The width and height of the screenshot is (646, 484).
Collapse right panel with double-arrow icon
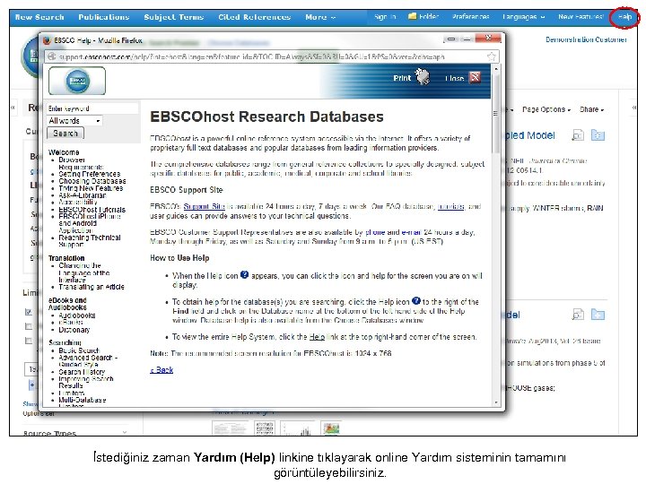(634, 108)
